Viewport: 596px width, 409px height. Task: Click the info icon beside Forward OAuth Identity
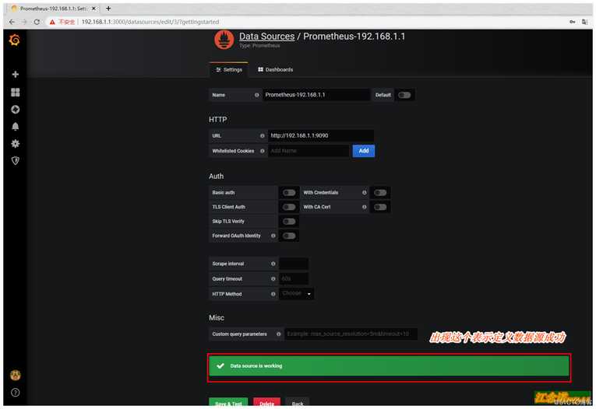tap(273, 236)
